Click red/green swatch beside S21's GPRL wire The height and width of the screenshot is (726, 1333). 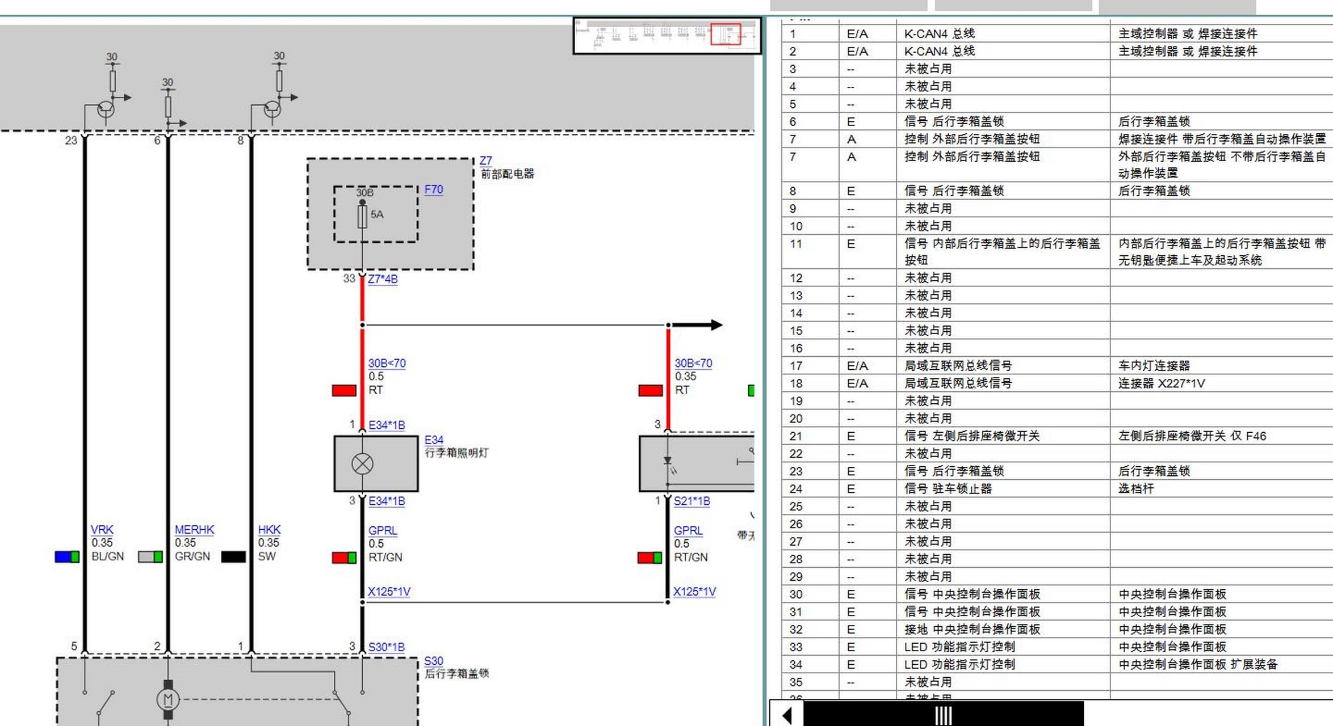coord(649,558)
